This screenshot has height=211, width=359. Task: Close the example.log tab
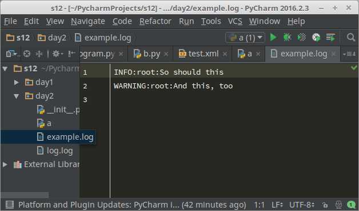point(334,54)
